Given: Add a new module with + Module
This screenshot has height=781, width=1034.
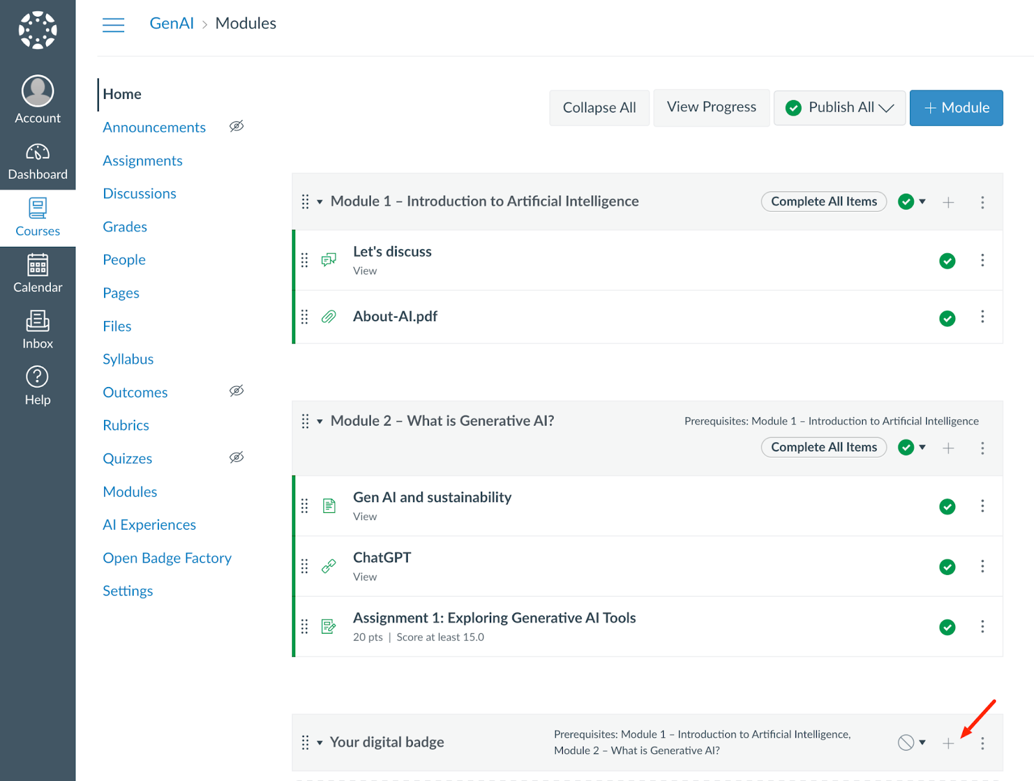Looking at the screenshot, I should (956, 107).
